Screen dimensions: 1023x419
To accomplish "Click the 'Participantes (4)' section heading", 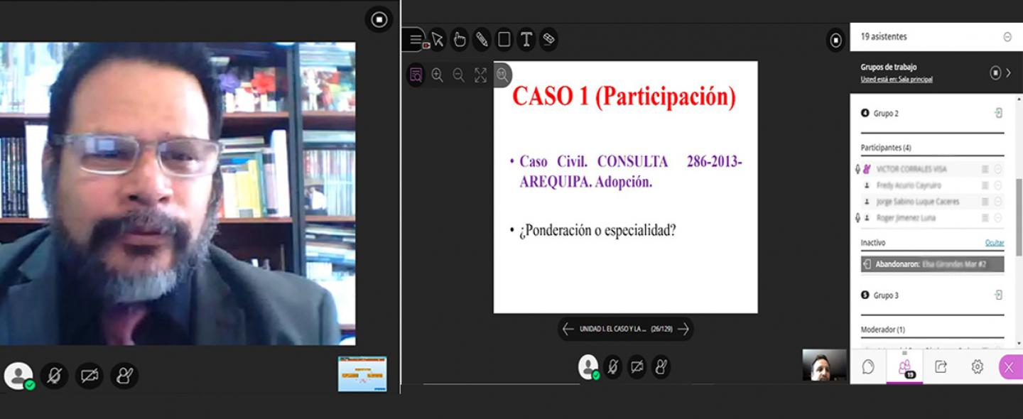I will coord(886,148).
